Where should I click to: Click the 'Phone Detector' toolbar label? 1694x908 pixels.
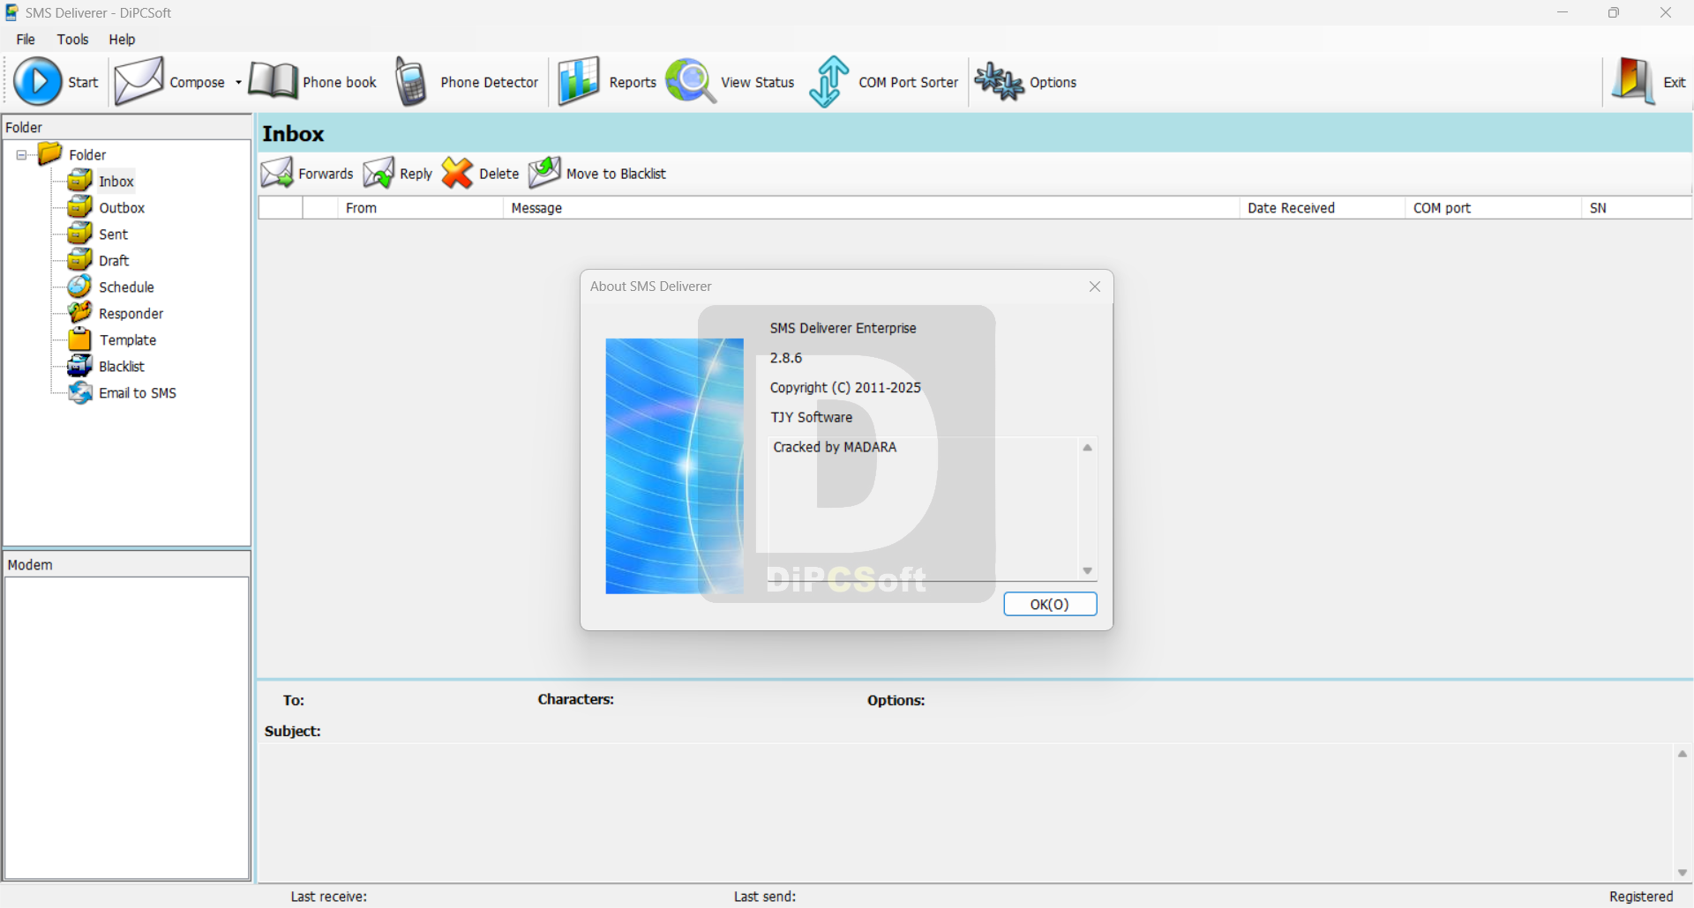pyautogui.click(x=489, y=82)
